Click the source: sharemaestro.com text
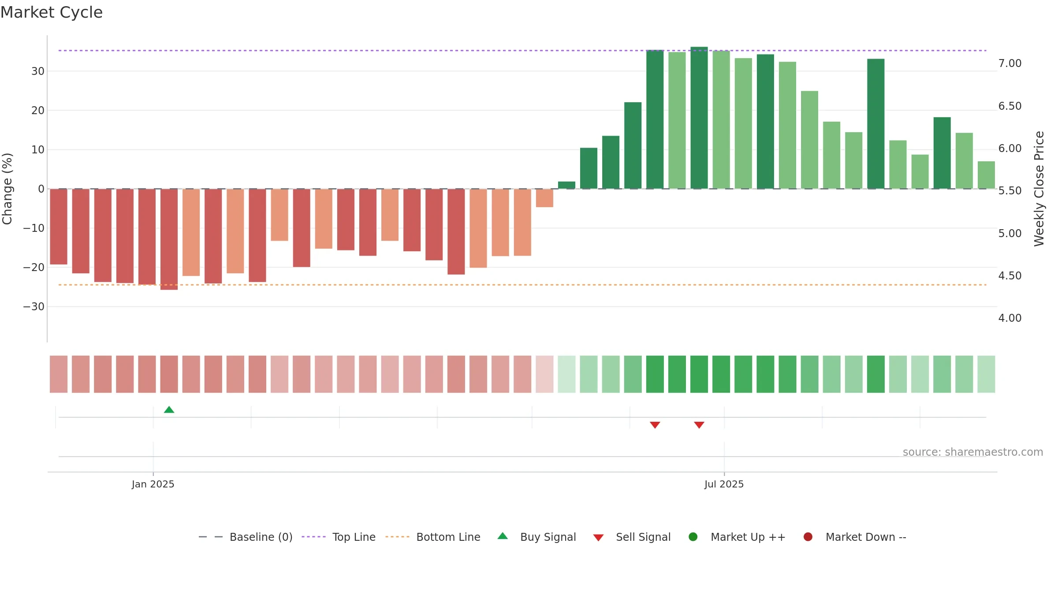 pos(973,452)
